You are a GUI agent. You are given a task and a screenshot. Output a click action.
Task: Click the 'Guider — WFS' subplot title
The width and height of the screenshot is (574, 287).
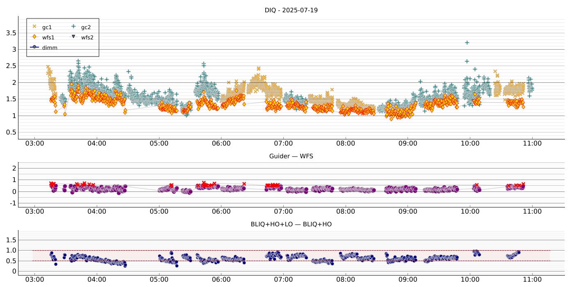click(291, 156)
